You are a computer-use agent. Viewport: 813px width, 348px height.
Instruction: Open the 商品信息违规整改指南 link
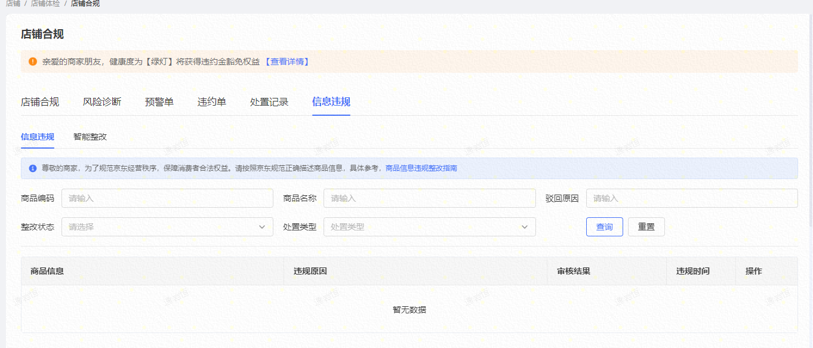point(421,168)
